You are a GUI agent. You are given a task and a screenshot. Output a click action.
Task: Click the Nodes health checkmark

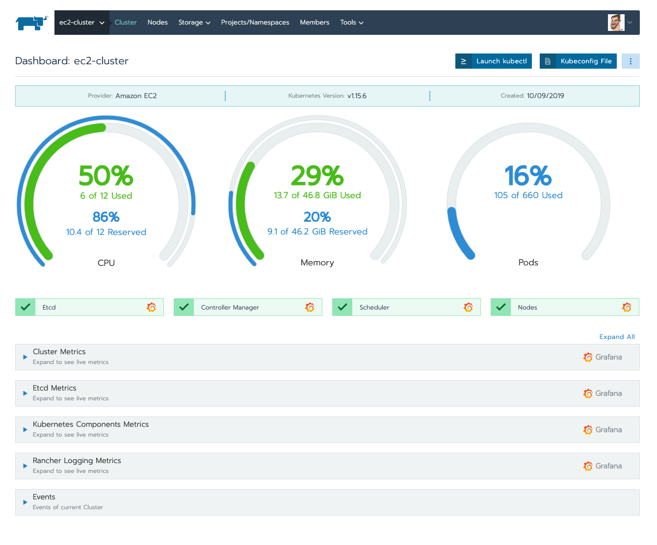501,307
